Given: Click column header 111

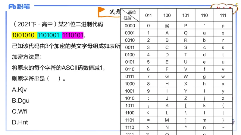Looking at the screenshot, I should click(223, 15).
